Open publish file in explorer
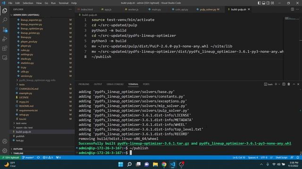Viewport: 302px width, 169px height. coord(20,136)
